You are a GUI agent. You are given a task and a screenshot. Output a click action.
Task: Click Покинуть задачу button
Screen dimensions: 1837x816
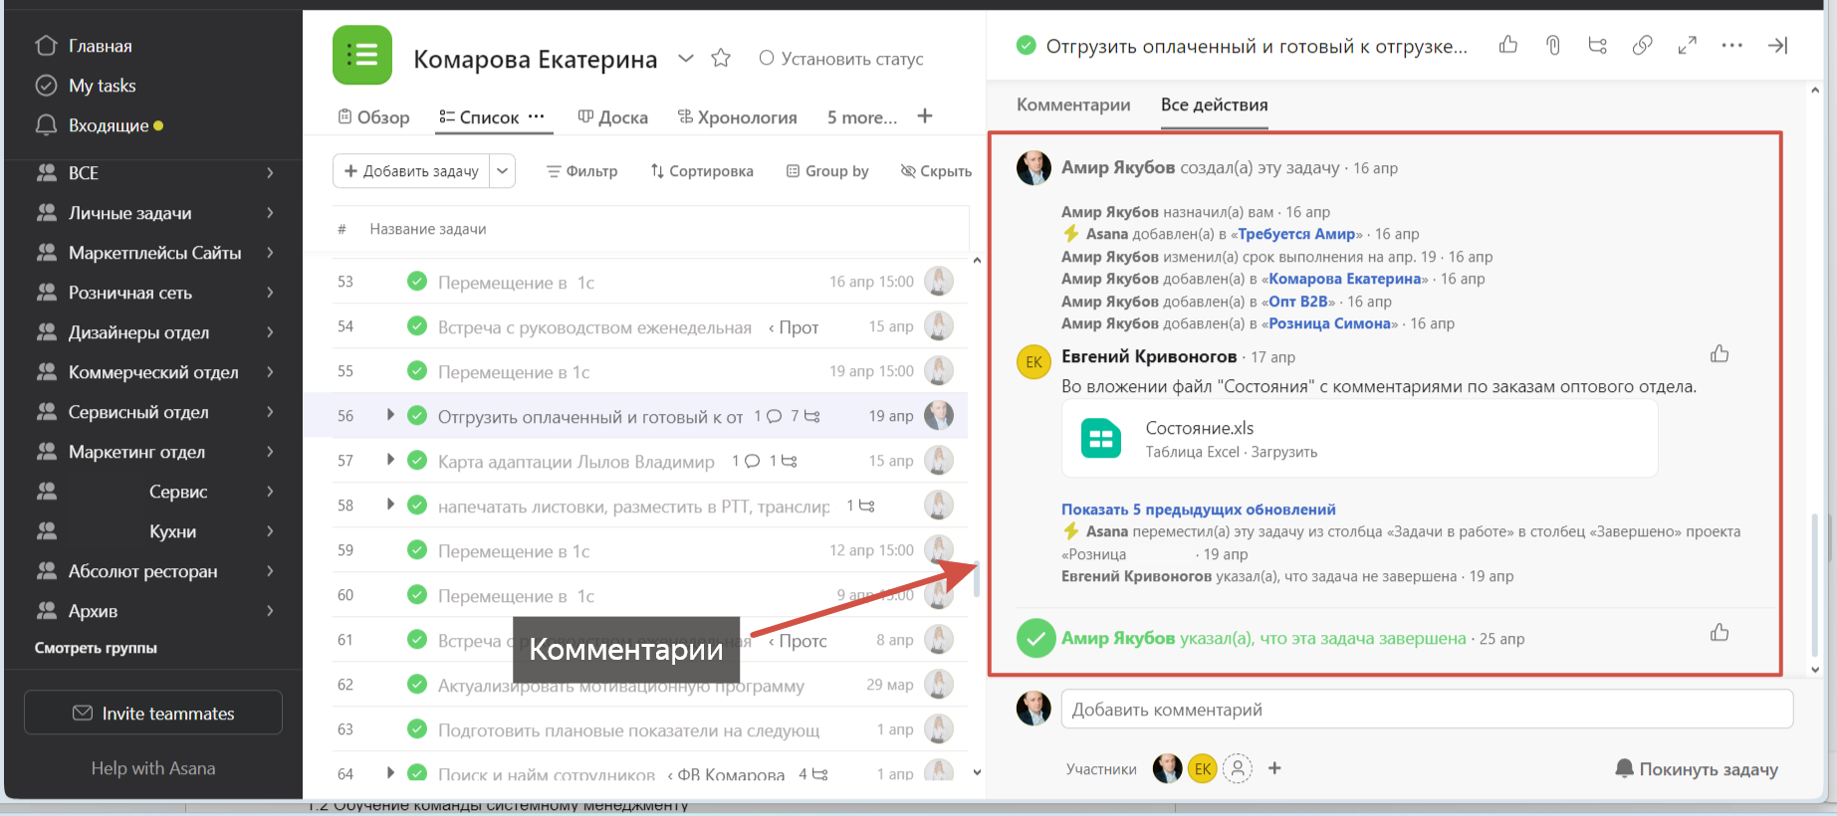(1697, 768)
